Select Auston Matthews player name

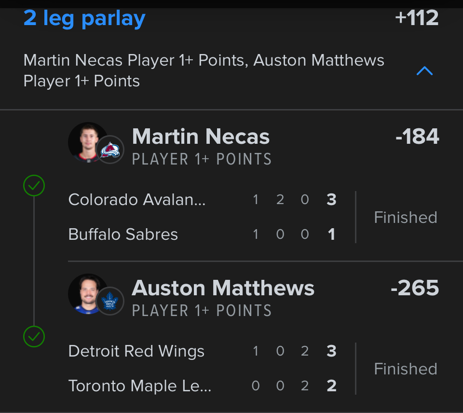(x=223, y=288)
